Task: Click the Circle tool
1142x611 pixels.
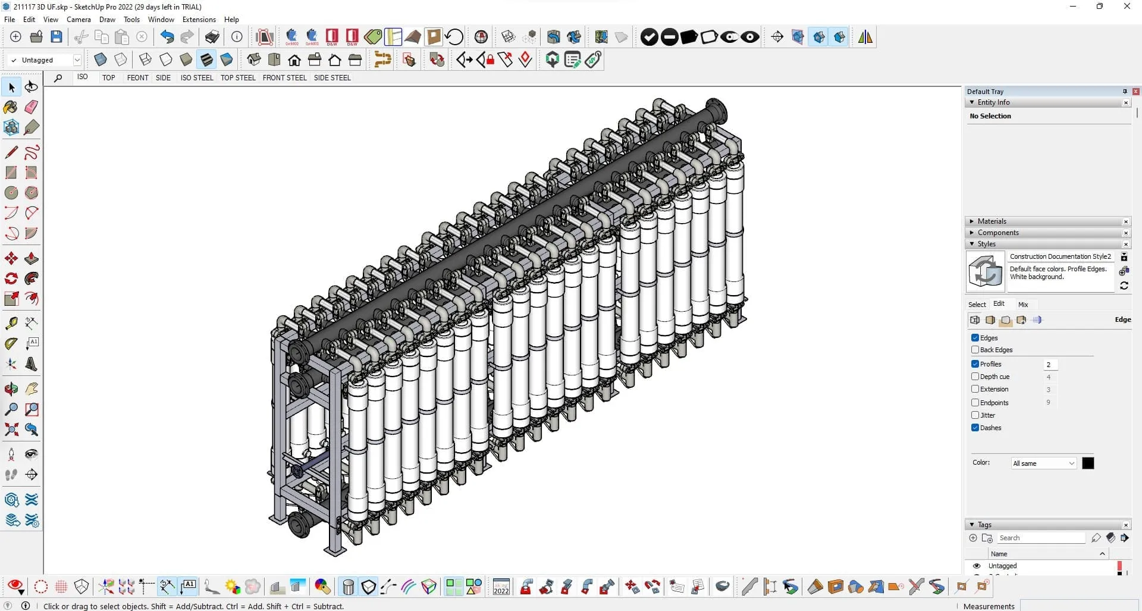Action: pos(11,193)
